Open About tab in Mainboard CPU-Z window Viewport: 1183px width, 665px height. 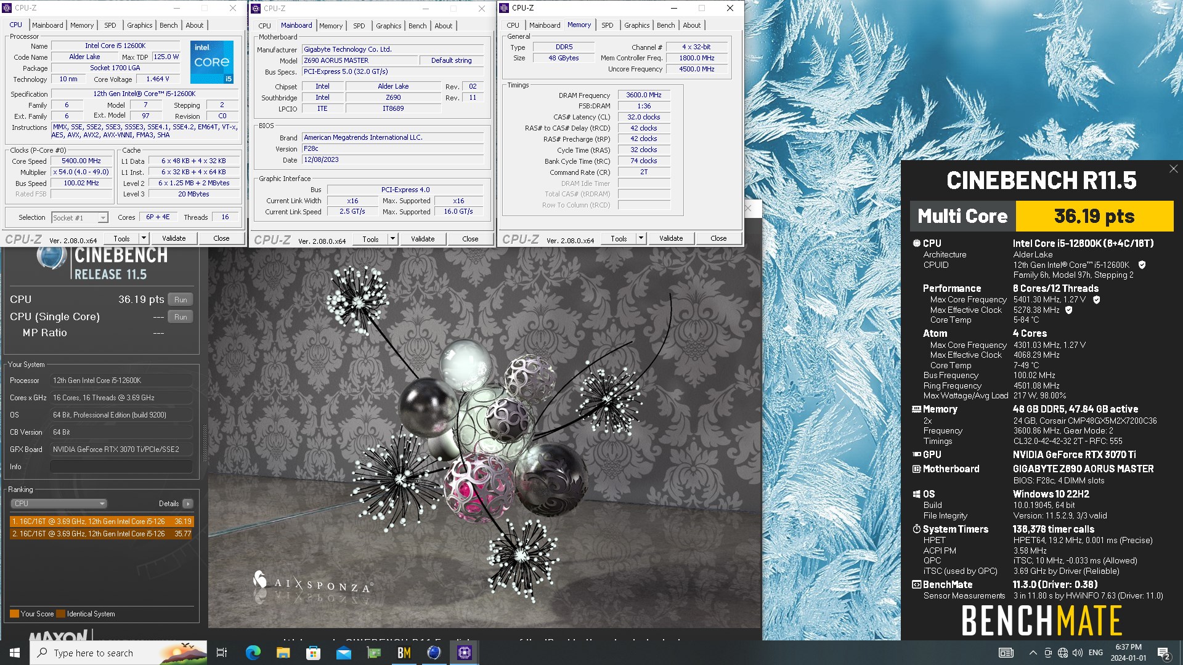[443, 26]
